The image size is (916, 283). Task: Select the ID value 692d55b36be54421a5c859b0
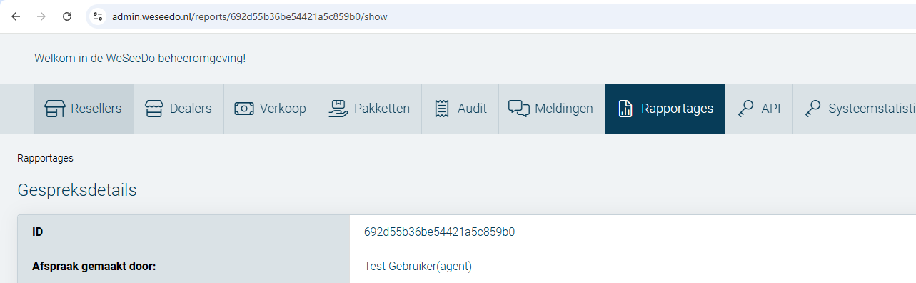click(x=440, y=232)
